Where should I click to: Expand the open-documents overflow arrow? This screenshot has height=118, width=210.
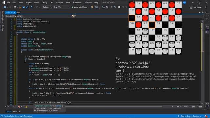pos(200,12)
